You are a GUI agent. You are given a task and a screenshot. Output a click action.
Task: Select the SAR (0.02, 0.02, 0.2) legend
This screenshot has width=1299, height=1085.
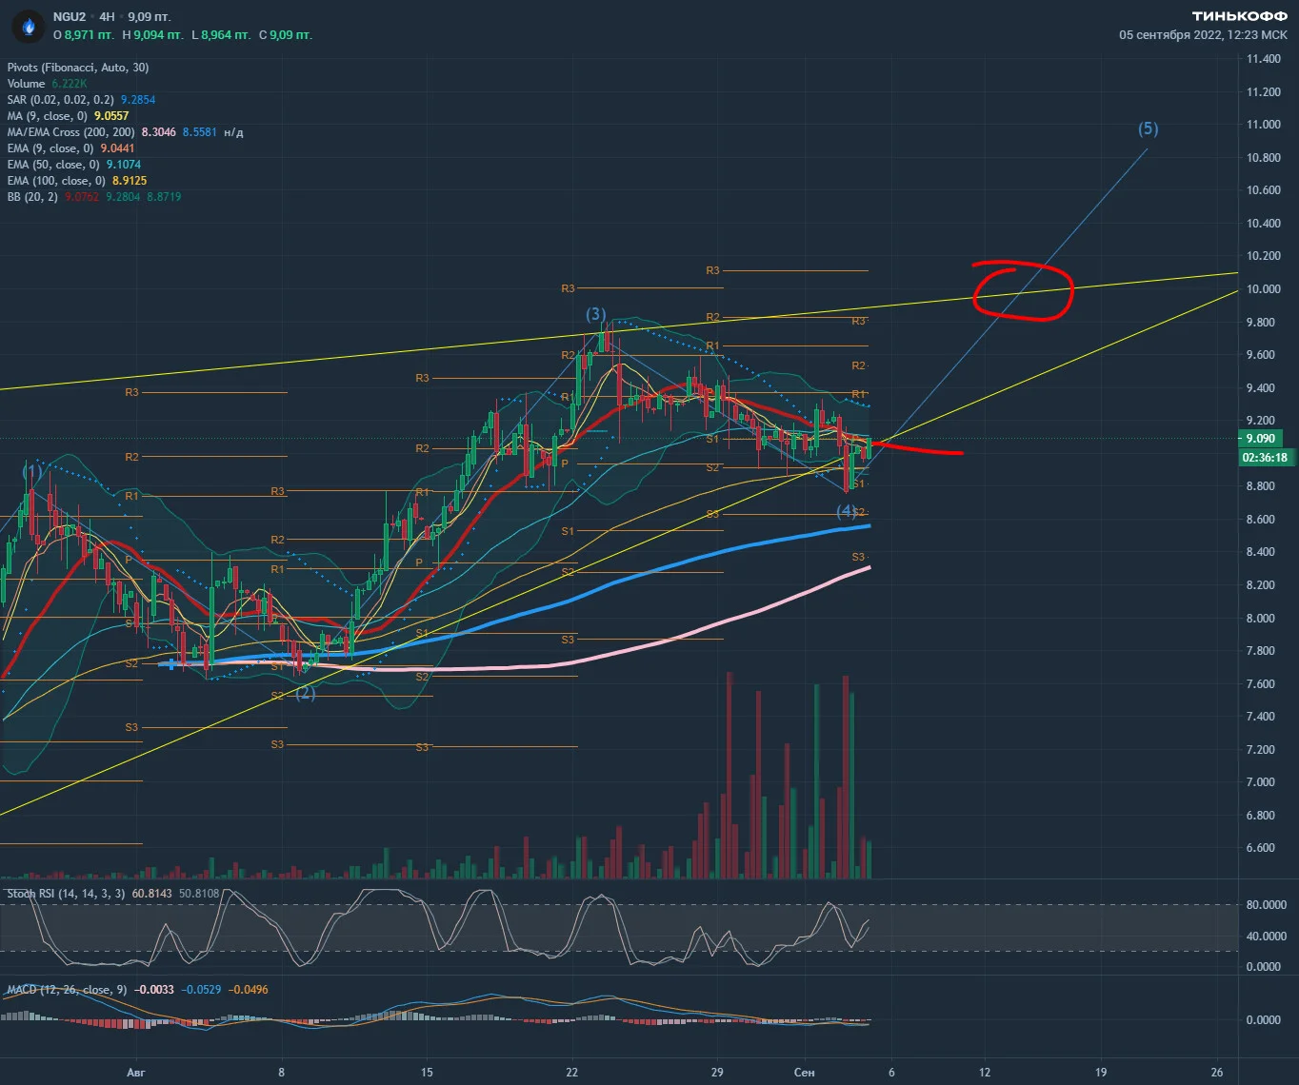pyautogui.click(x=60, y=100)
